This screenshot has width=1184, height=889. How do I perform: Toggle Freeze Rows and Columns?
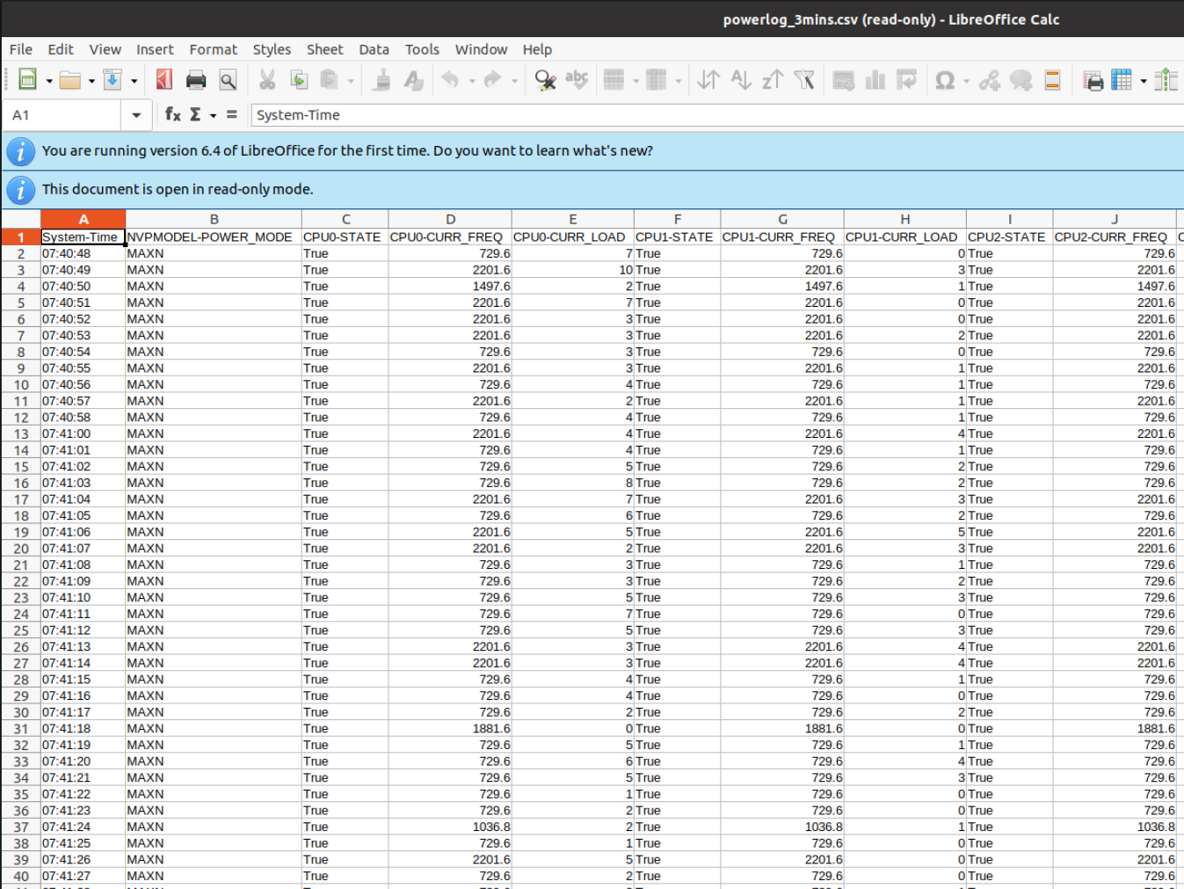(x=1122, y=80)
